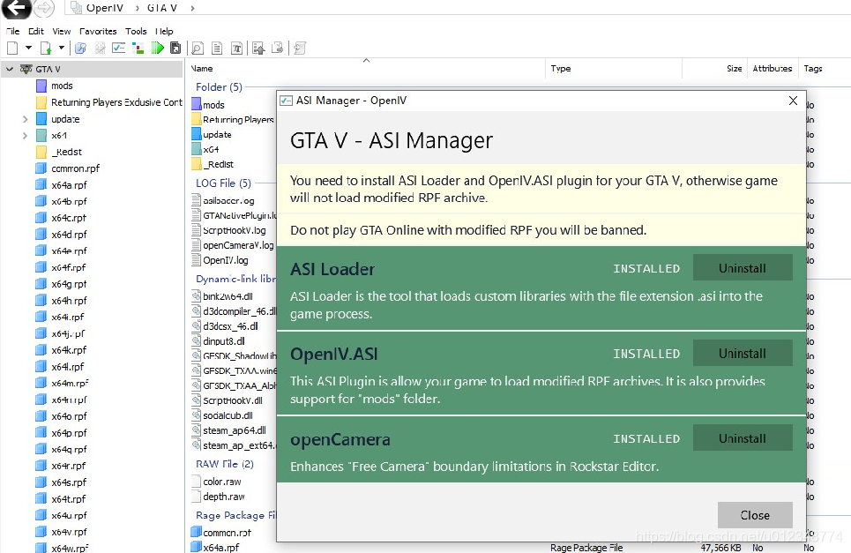Select OpenIV.log in the file list
Screen dimensions: 851x553
tap(220, 260)
